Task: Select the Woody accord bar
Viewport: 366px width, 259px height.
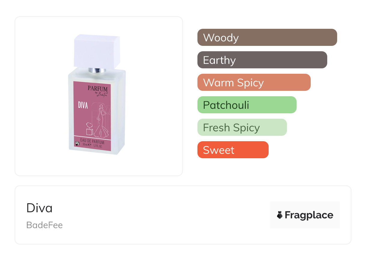Action: click(267, 37)
